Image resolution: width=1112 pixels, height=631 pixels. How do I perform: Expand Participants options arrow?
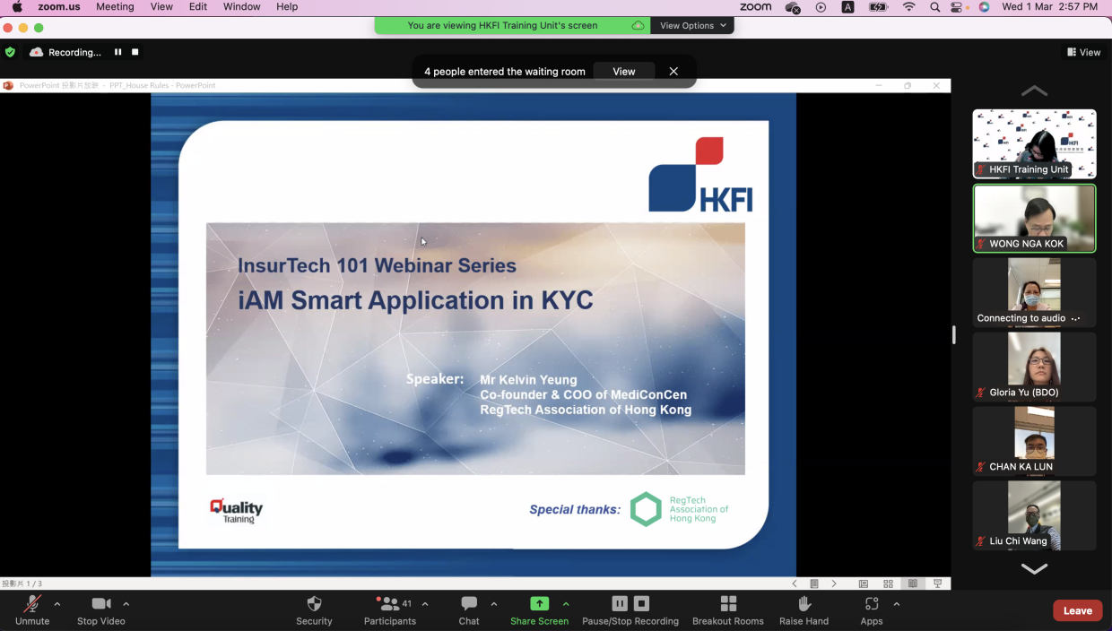425,604
